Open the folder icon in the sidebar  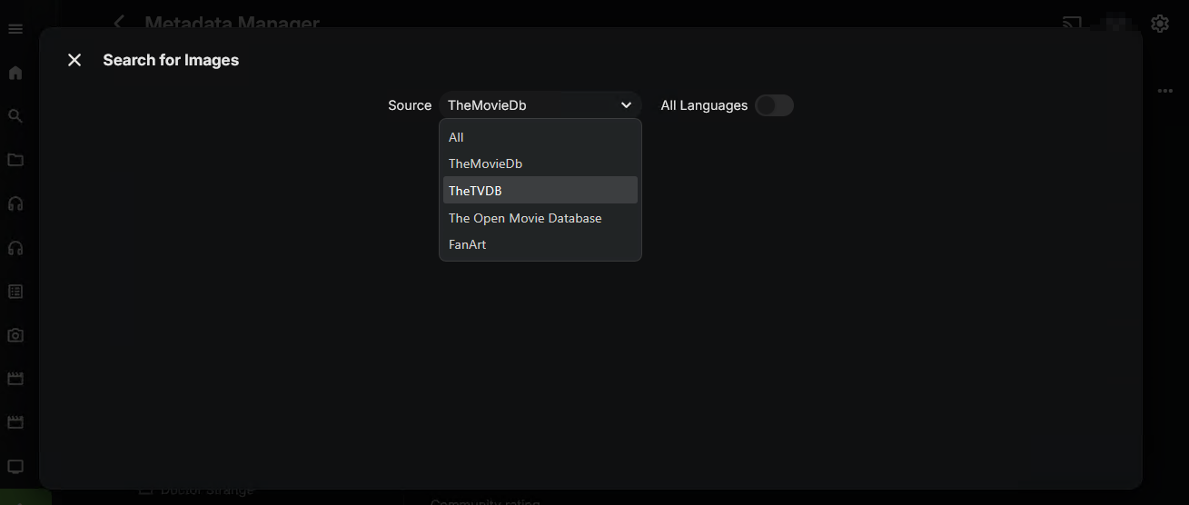[x=15, y=160]
